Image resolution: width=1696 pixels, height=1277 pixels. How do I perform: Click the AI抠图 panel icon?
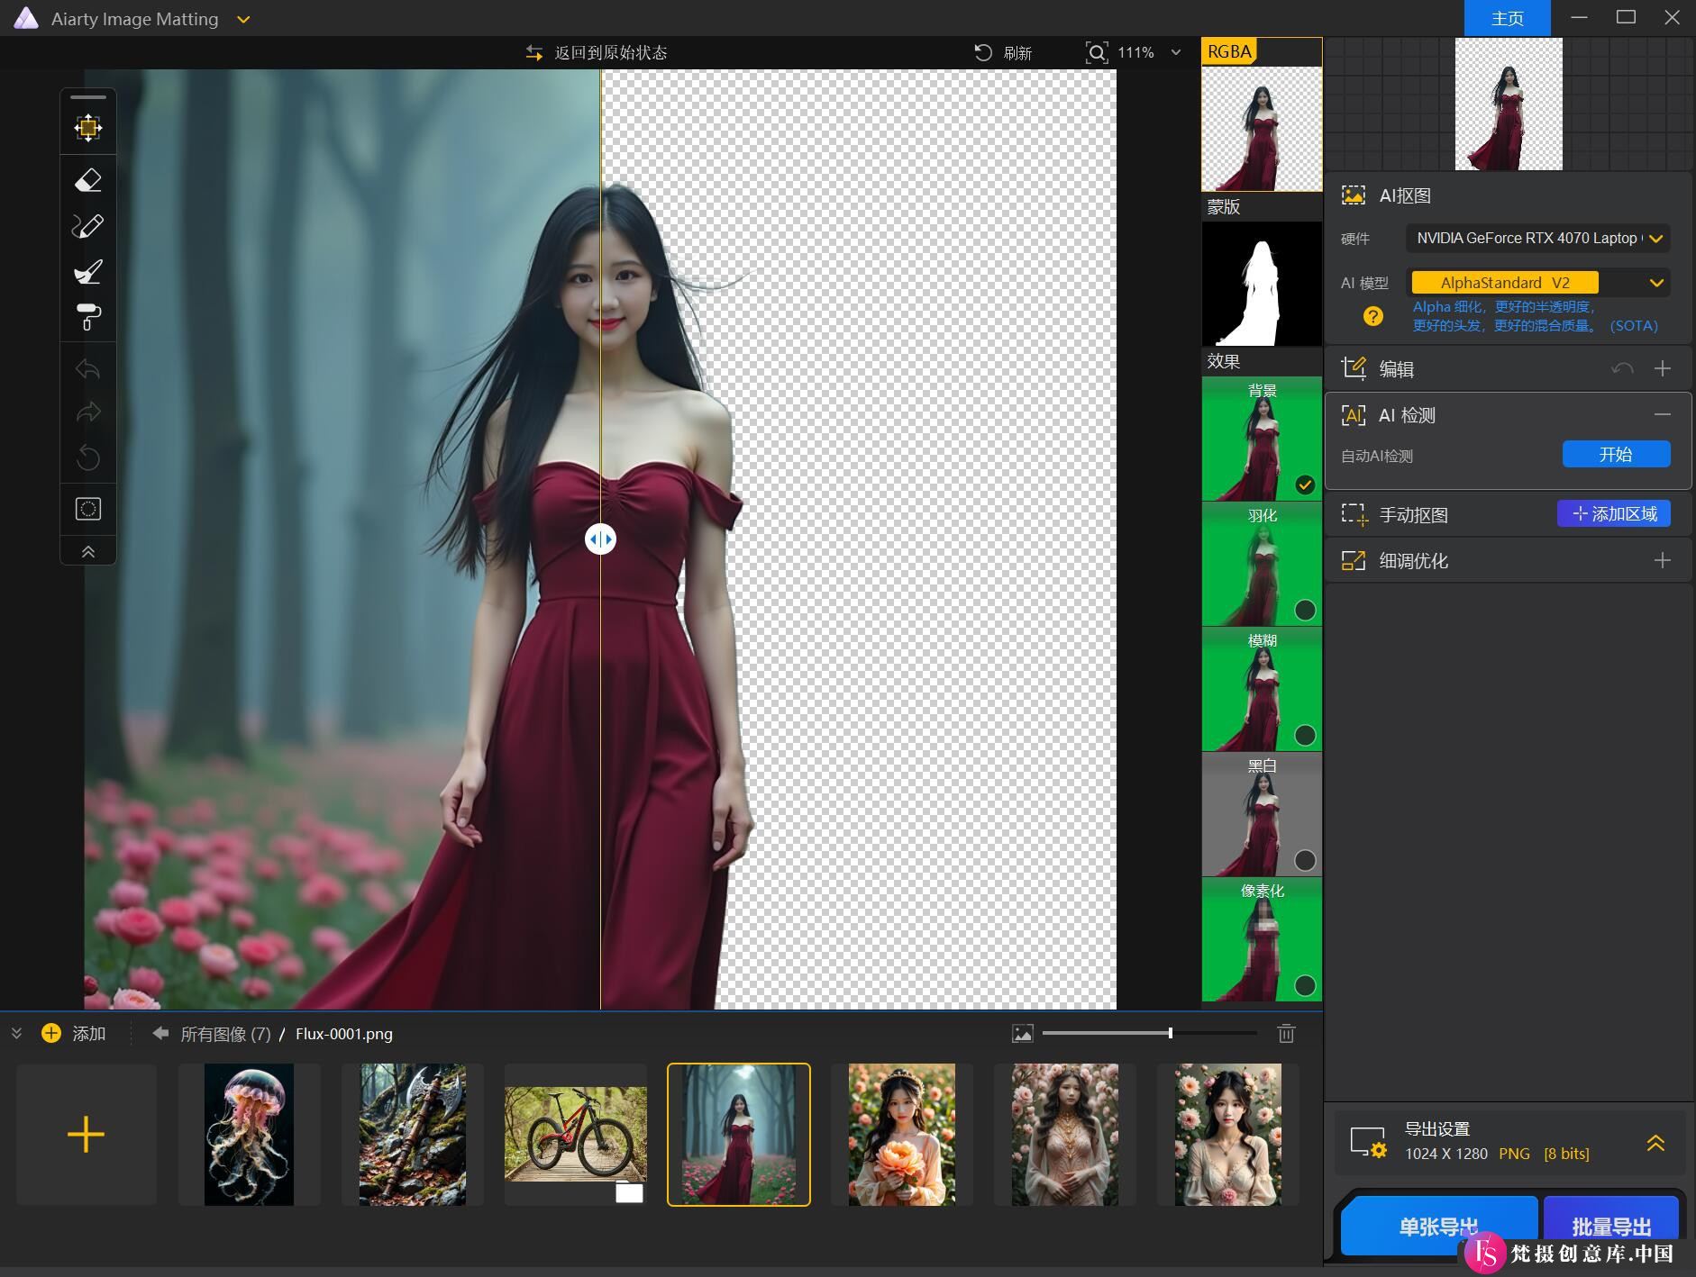point(1353,195)
